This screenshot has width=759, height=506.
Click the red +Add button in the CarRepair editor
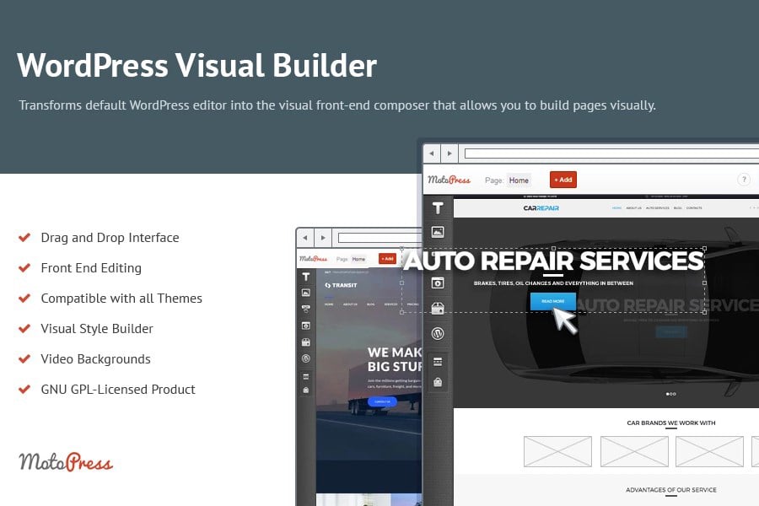click(x=563, y=180)
